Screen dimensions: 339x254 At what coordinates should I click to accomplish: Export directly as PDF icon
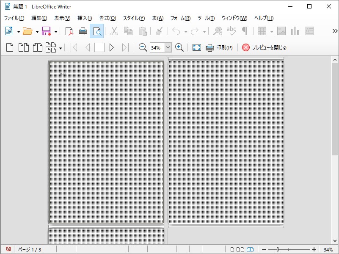(x=69, y=31)
